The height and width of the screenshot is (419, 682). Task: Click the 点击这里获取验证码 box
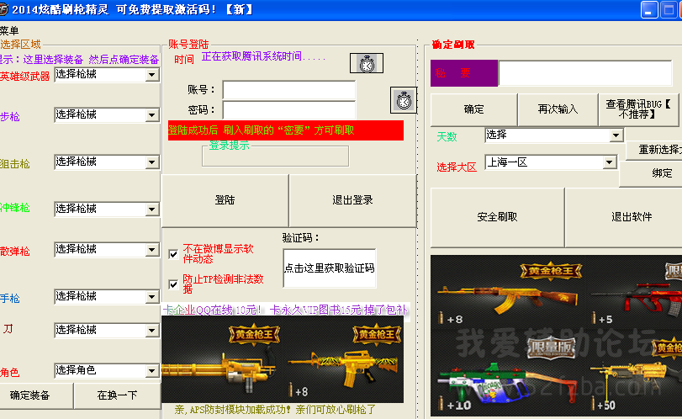pyautogui.click(x=330, y=268)
